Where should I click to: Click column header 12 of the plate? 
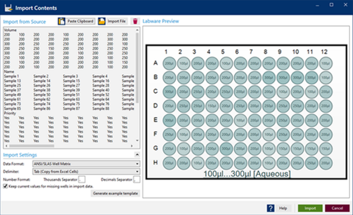pyautogui.click(x=324, y=52)
